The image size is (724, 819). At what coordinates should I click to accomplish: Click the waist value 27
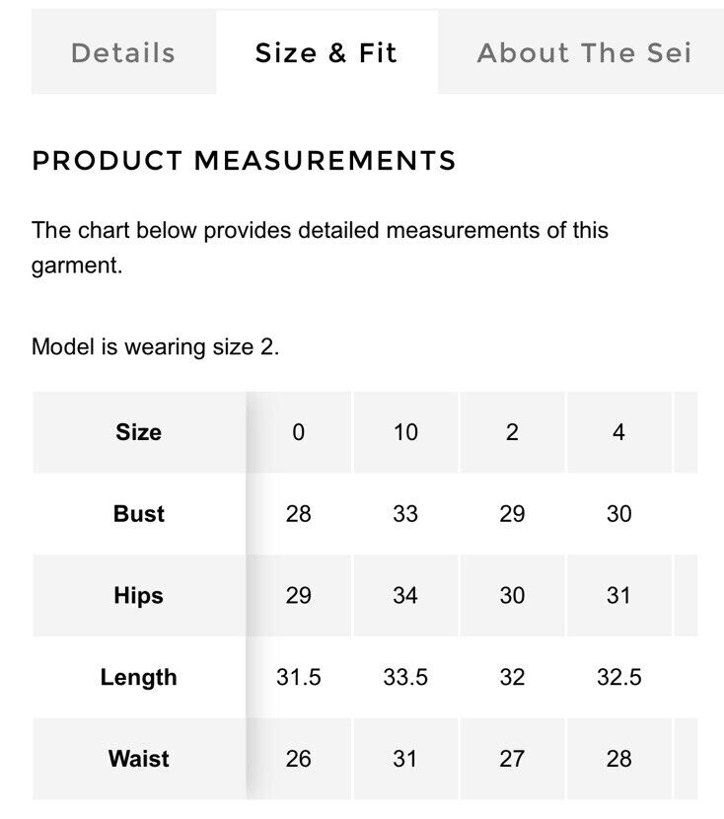pyautogui.click(x=512, y=759)
